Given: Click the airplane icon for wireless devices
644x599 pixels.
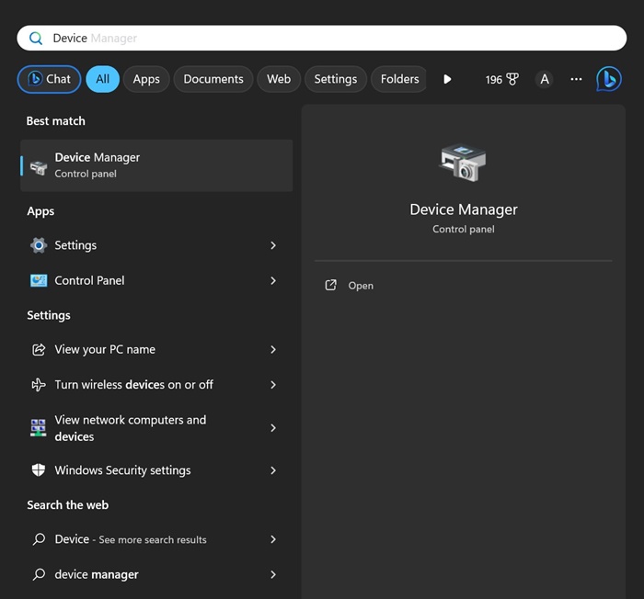Looking at the screenshot, I should 39,385.
